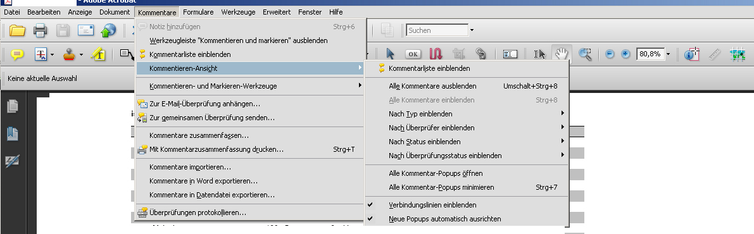Open the Datei menu
Viewport: 754px width, 234px height.
point(12,12)
